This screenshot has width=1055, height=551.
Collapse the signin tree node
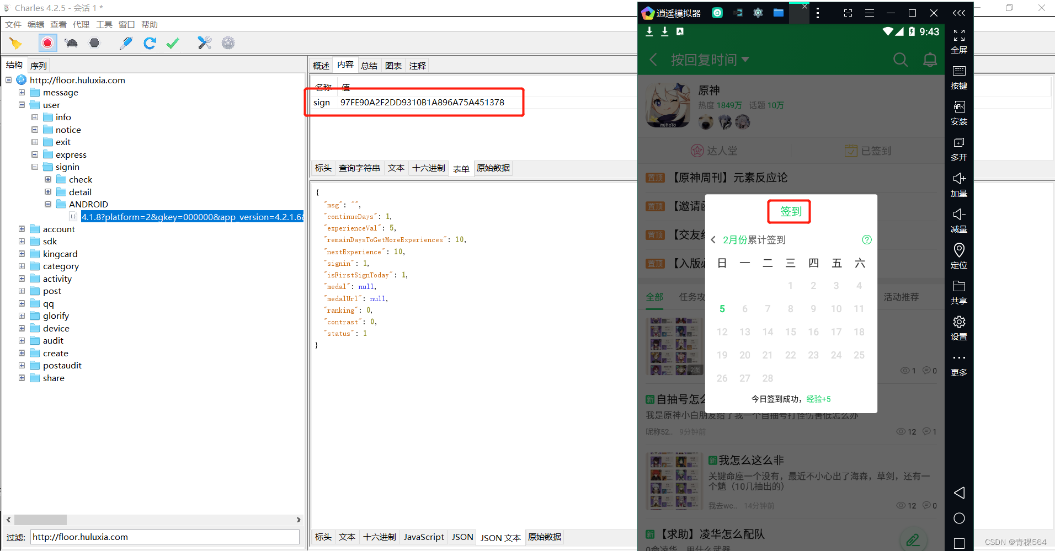34,167
